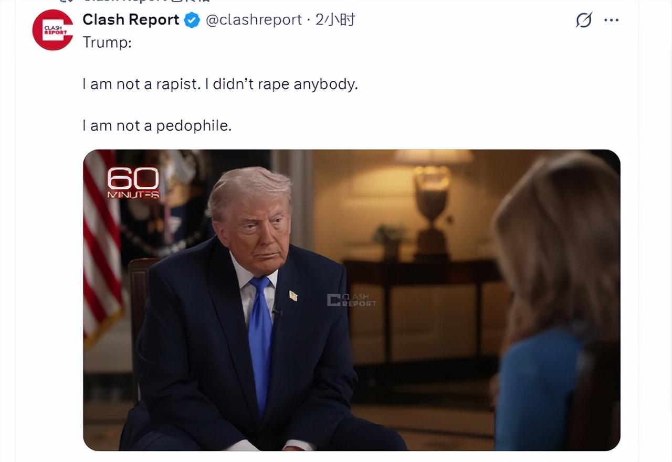The height and width of the screenshot is (462, 672).
Task: Open the 60 Minutes interview image
Action: (352, 300)
